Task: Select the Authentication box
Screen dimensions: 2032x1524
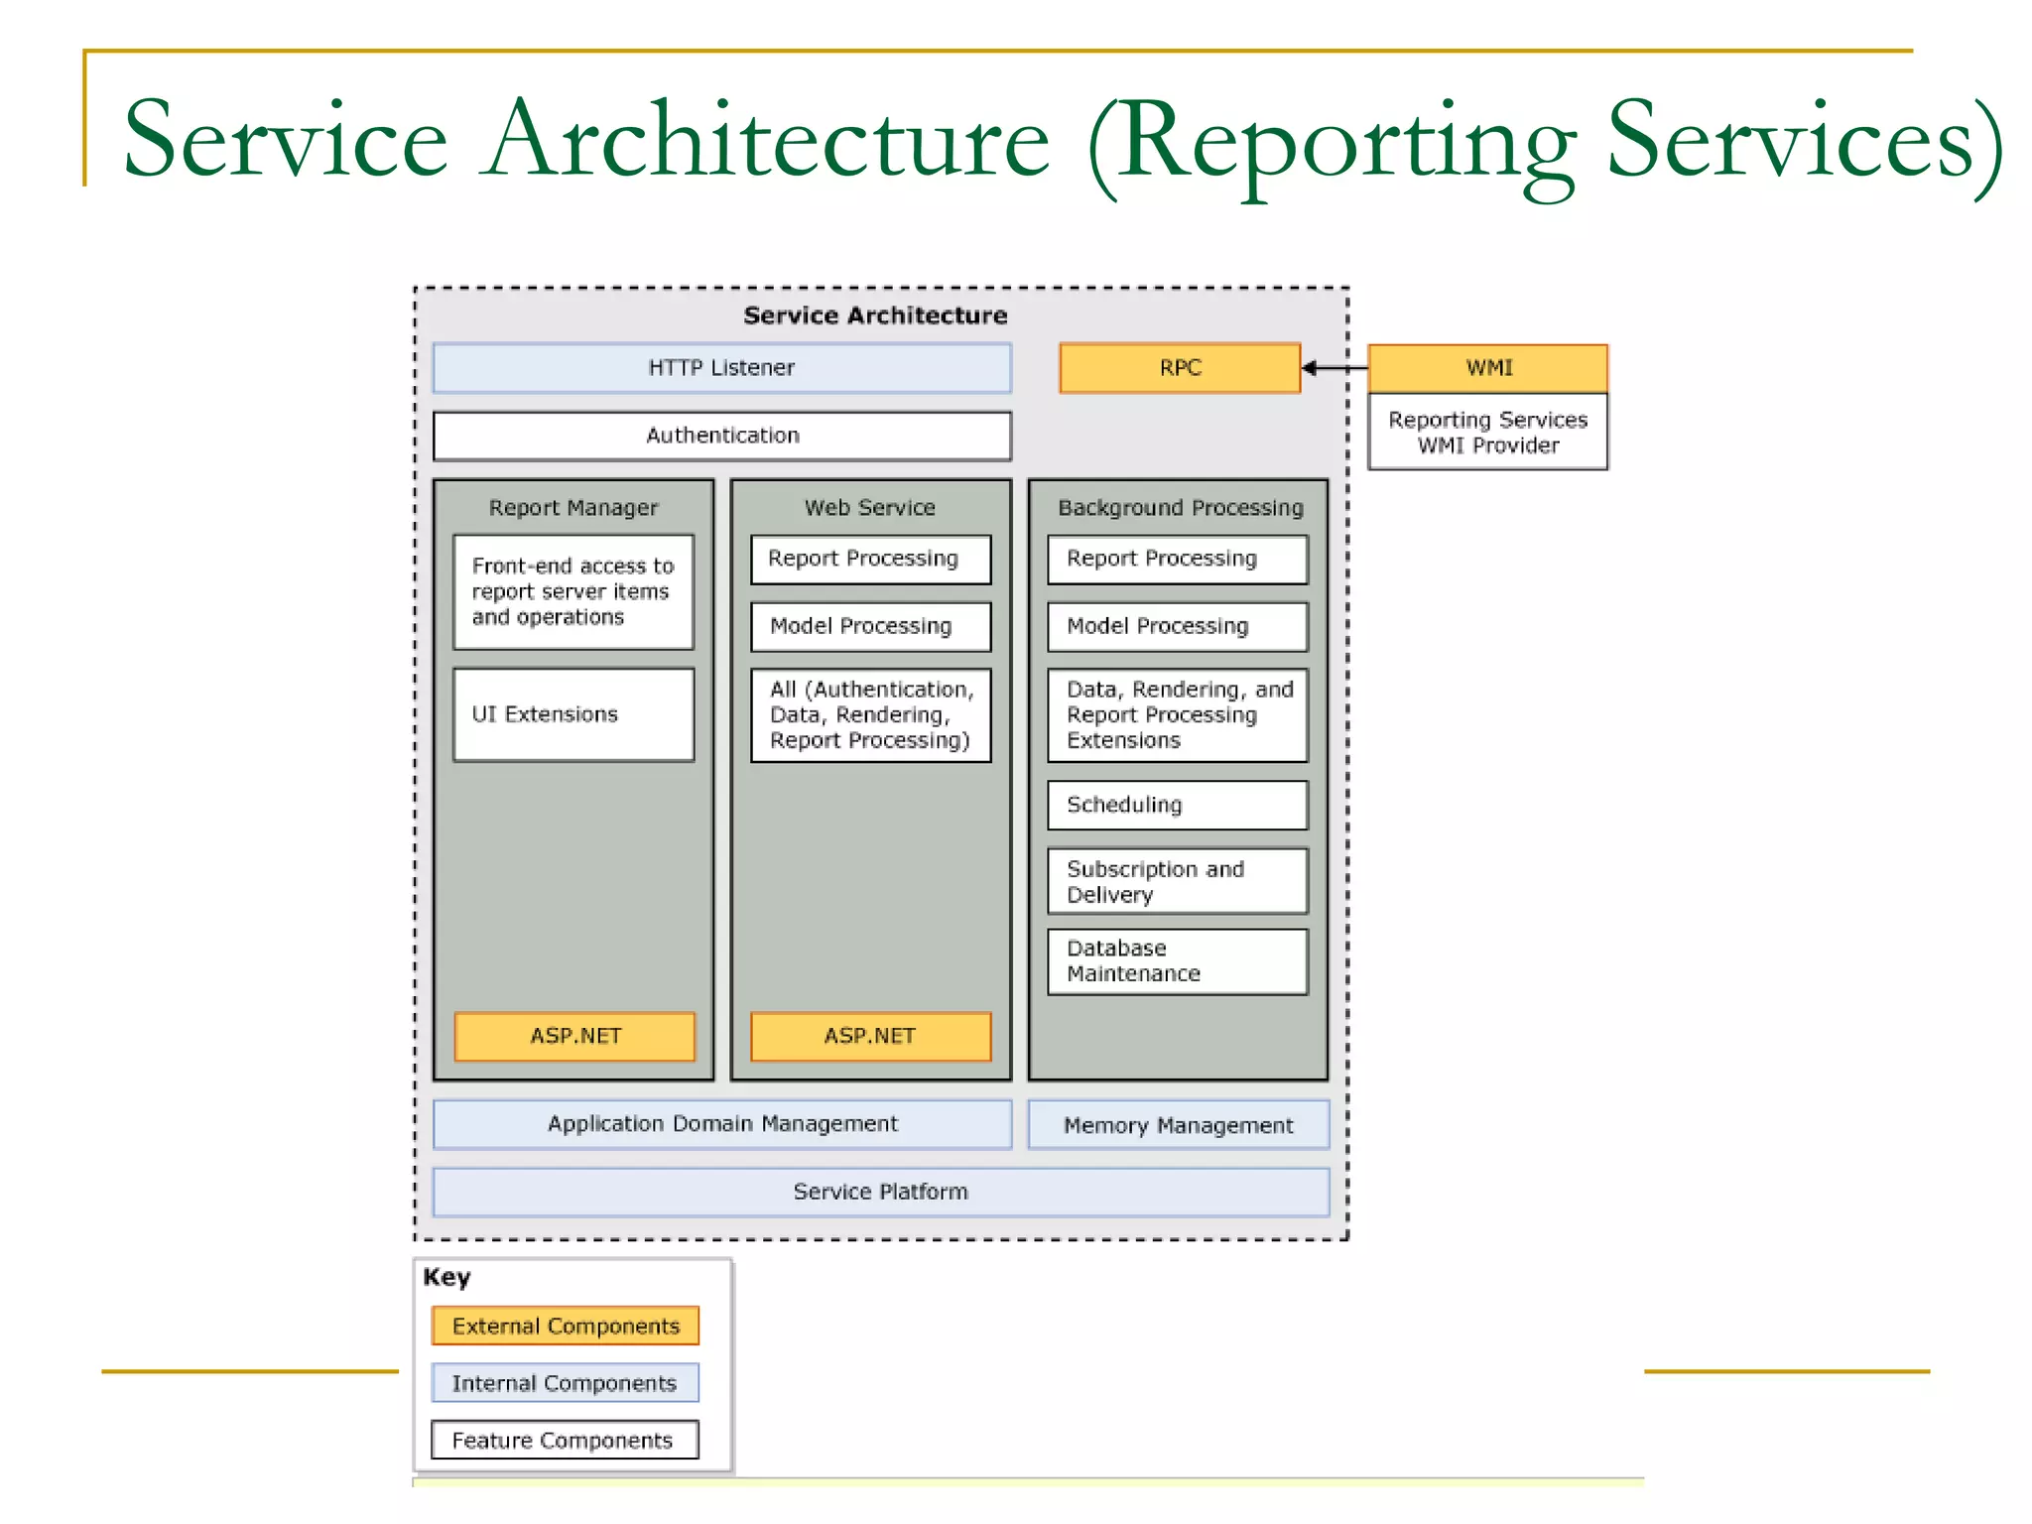Action: pos(722,436)
